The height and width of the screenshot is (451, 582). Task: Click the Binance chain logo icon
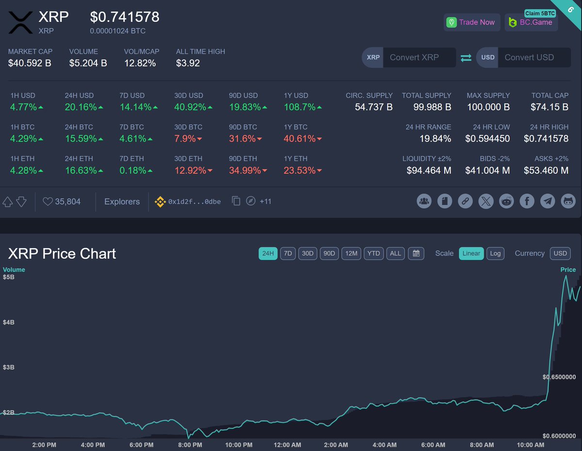pyautogui.click(x=160, y=201)
